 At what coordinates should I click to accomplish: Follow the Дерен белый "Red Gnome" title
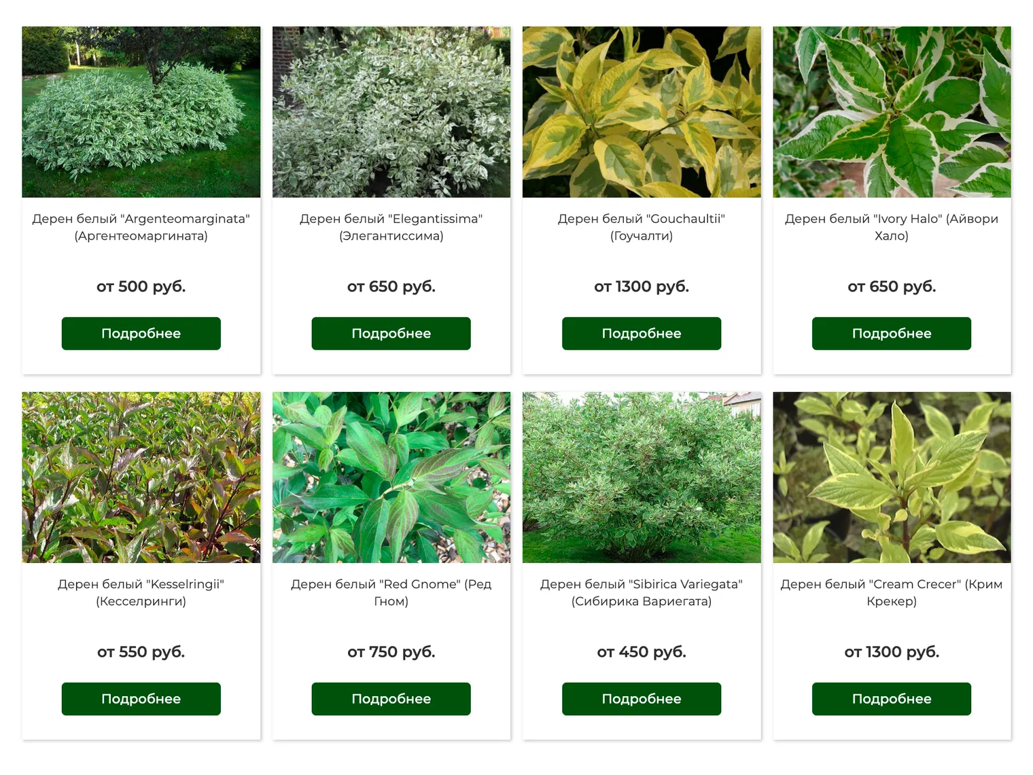pos(391,592)
